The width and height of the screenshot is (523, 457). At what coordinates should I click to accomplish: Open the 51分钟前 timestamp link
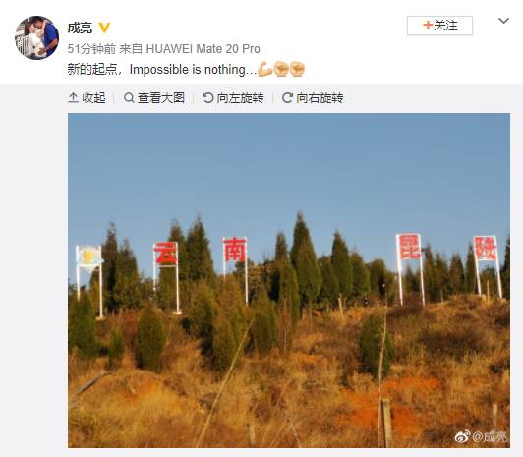pos(91,49)
